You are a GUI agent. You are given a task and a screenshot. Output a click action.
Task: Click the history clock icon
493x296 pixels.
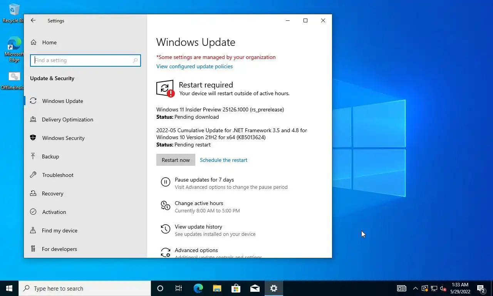pos(166,229)
